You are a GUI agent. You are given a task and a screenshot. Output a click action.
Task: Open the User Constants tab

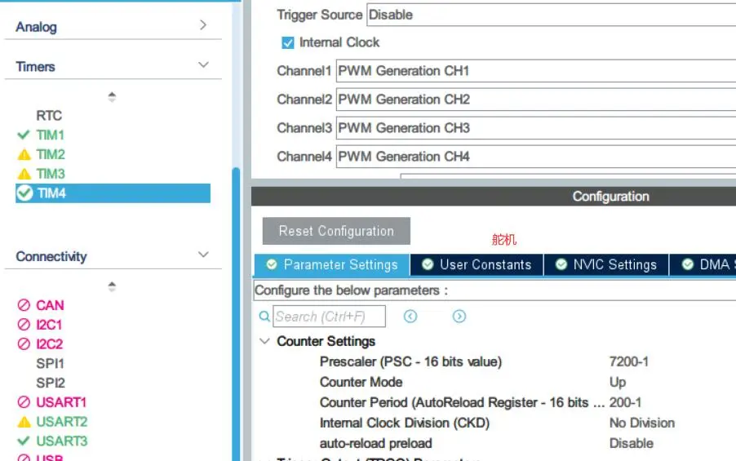point(477,264)
